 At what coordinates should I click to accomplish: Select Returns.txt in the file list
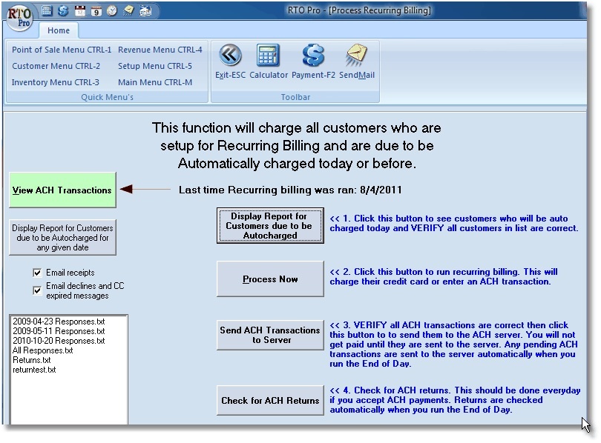[31, 360]
